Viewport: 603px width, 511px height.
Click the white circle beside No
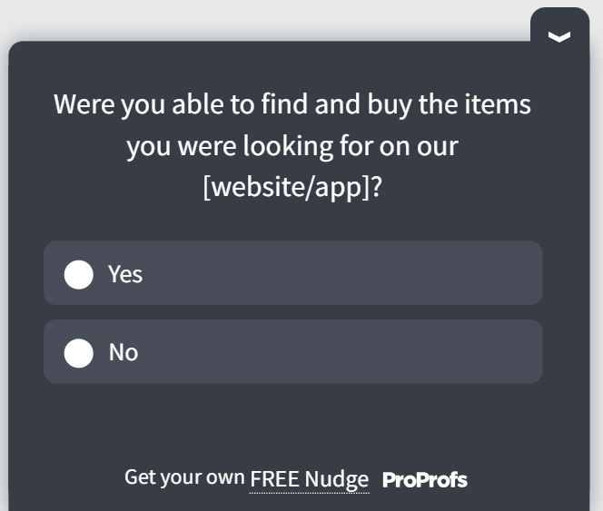(79, 352)
